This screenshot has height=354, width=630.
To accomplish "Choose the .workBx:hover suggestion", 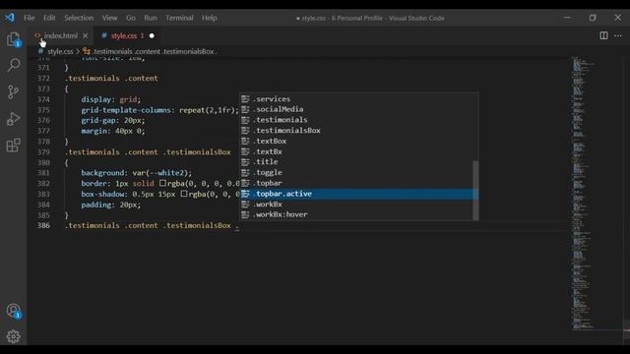I will coord(359,214).
